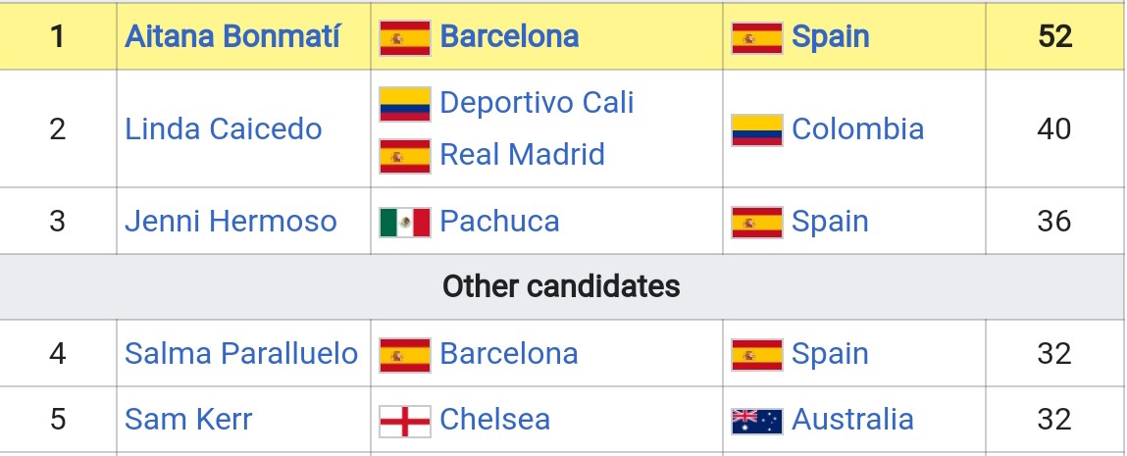Click the Spain flag beside Aitana Bonmatí's Barcelona
Image resolution: width=1127 pixels, height=456 pixels.
click(x=404, y=37)
